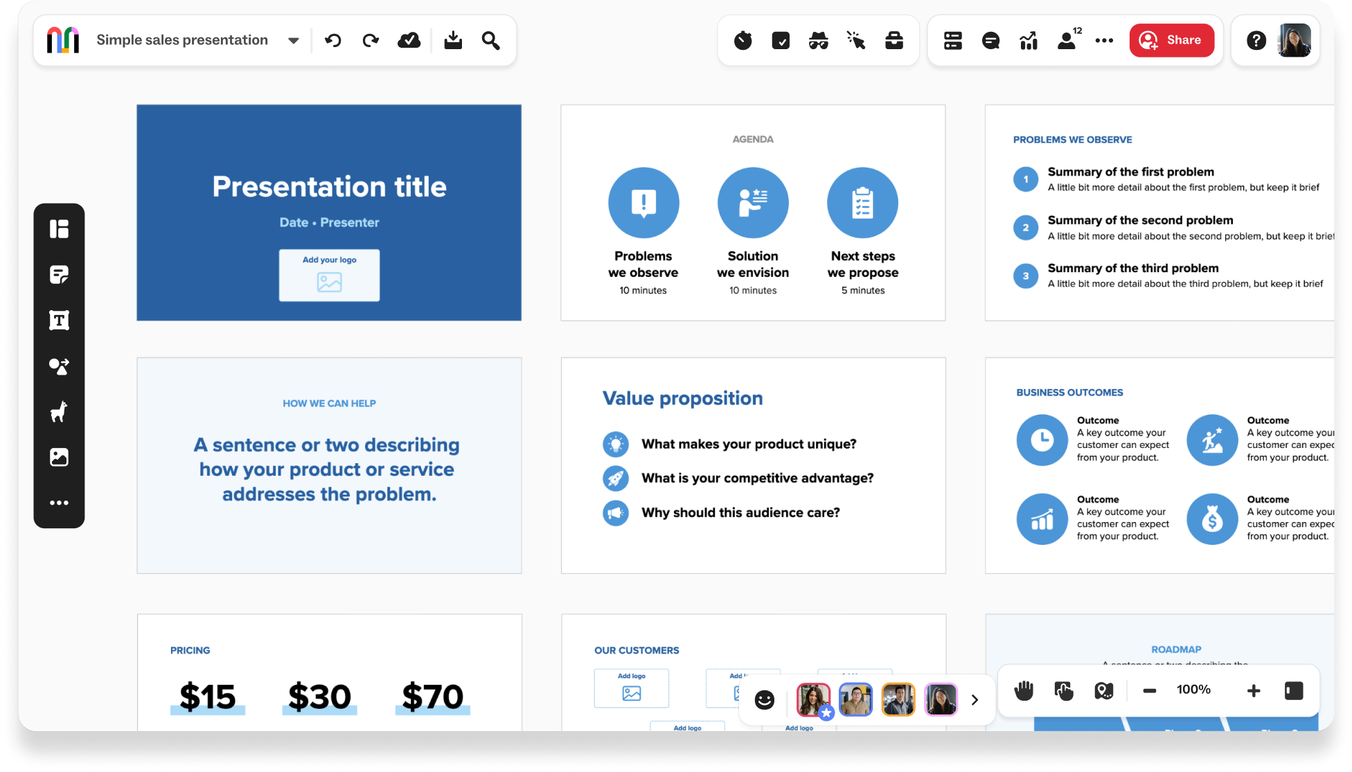
Task: Open the timer tool
Action: pos(742,41)
